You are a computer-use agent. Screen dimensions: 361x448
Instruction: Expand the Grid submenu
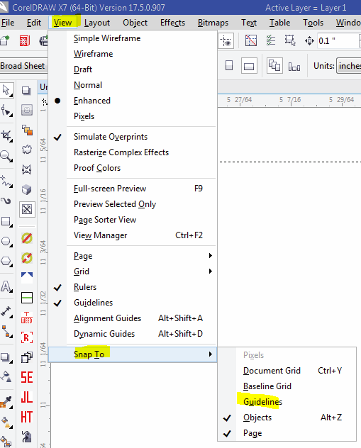(133, 271)
